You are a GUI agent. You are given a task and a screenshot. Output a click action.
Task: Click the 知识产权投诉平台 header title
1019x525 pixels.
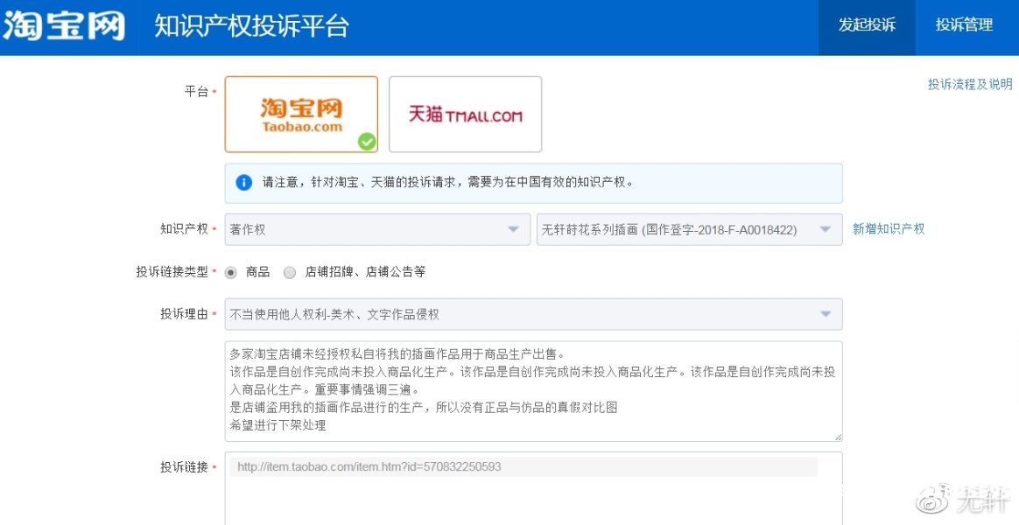[x=251, y=26]
